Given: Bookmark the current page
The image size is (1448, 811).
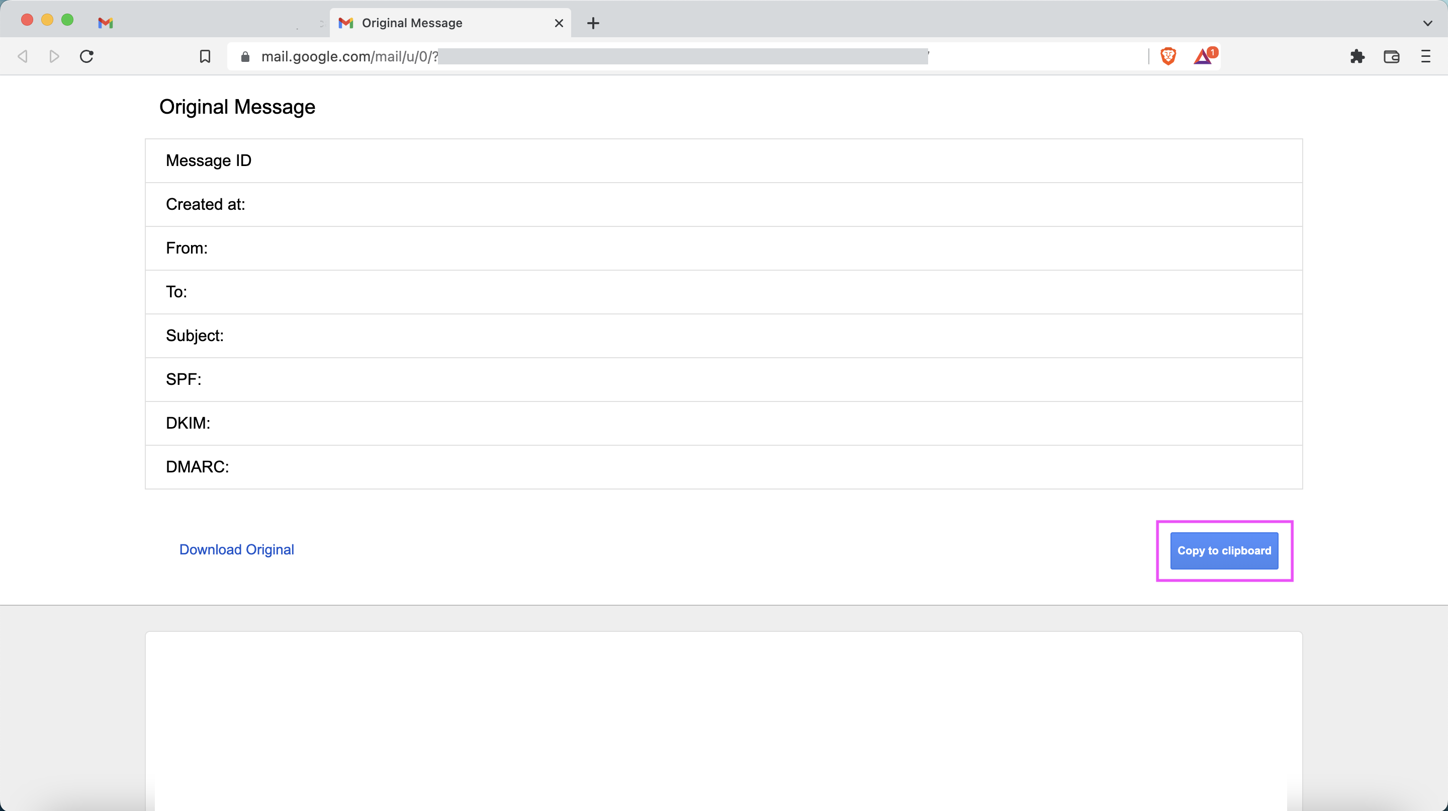Looking at the screenshot, I should 205,56.
